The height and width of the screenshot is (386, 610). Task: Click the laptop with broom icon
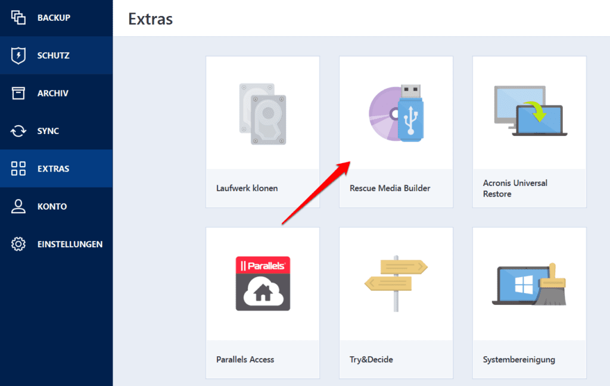pyautogui.click(x=529, y=284)
